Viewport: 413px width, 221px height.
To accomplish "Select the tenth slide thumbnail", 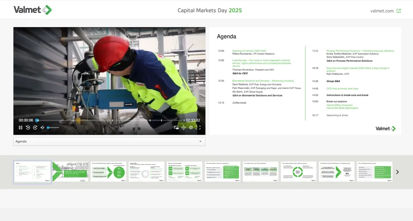I will (375, 172).
